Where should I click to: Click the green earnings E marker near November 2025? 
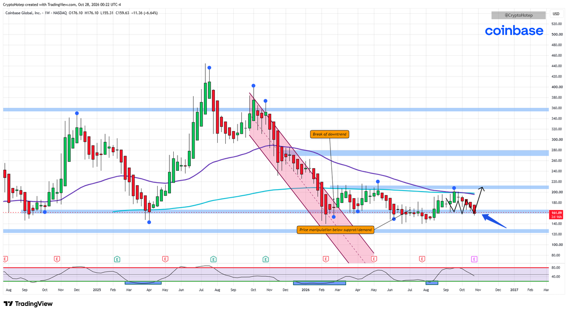coord(265,259)
